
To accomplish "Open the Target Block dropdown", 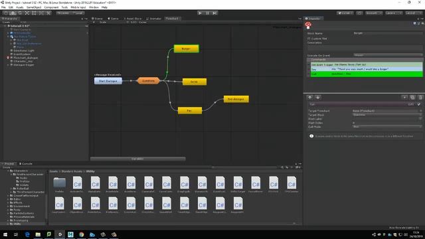I will coord(387,115).
